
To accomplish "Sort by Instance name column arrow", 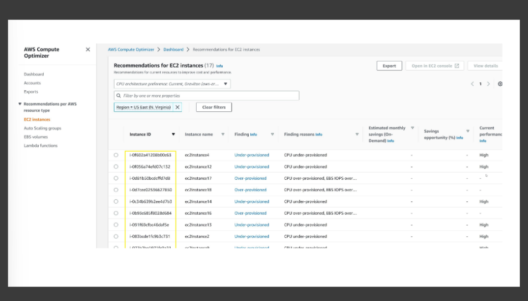I will (x=223, y=134).
